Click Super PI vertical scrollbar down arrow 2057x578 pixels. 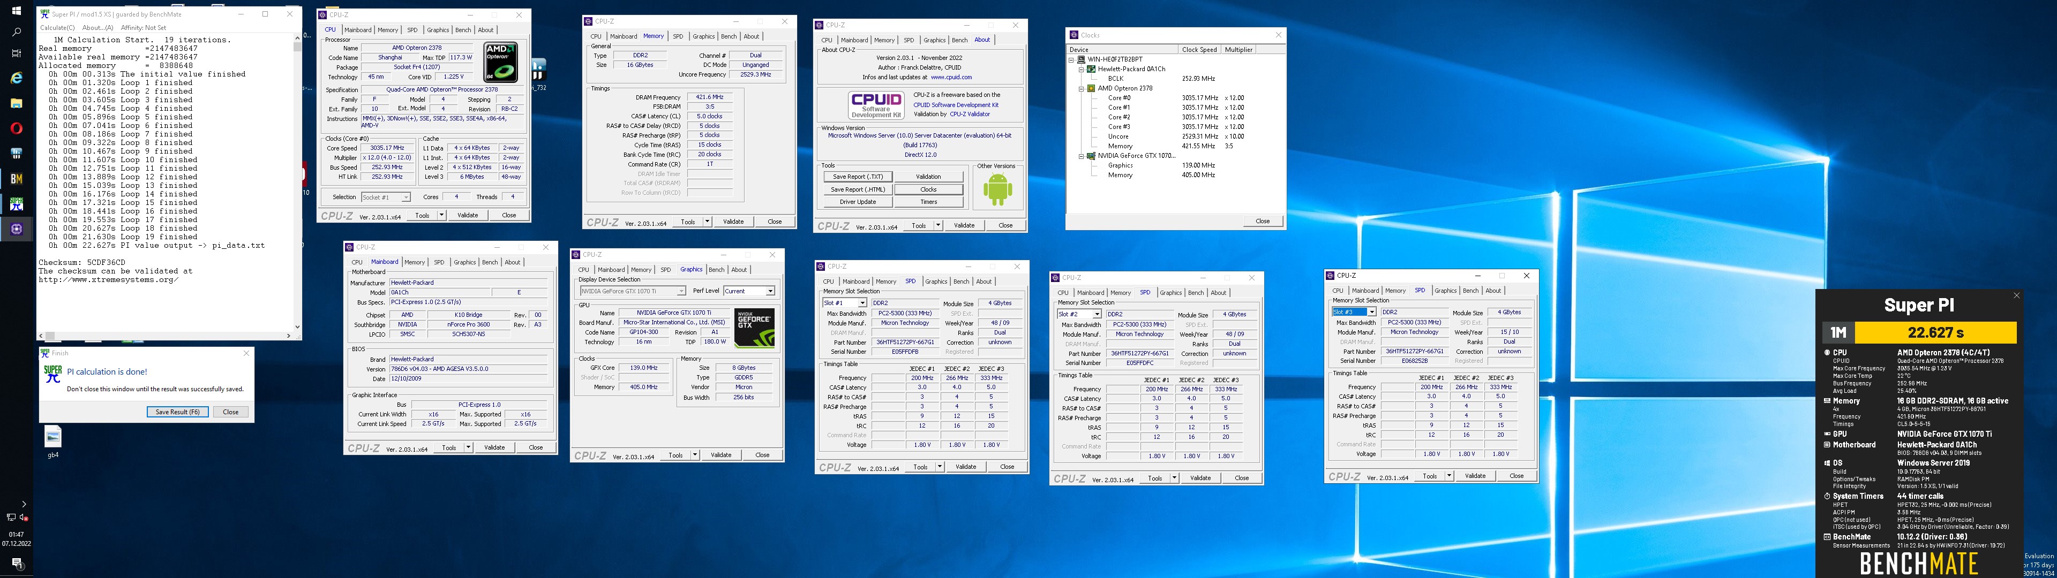click(298, 326)
